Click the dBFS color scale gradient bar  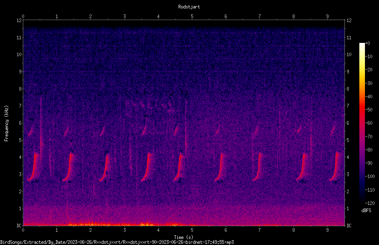point(362,123)
